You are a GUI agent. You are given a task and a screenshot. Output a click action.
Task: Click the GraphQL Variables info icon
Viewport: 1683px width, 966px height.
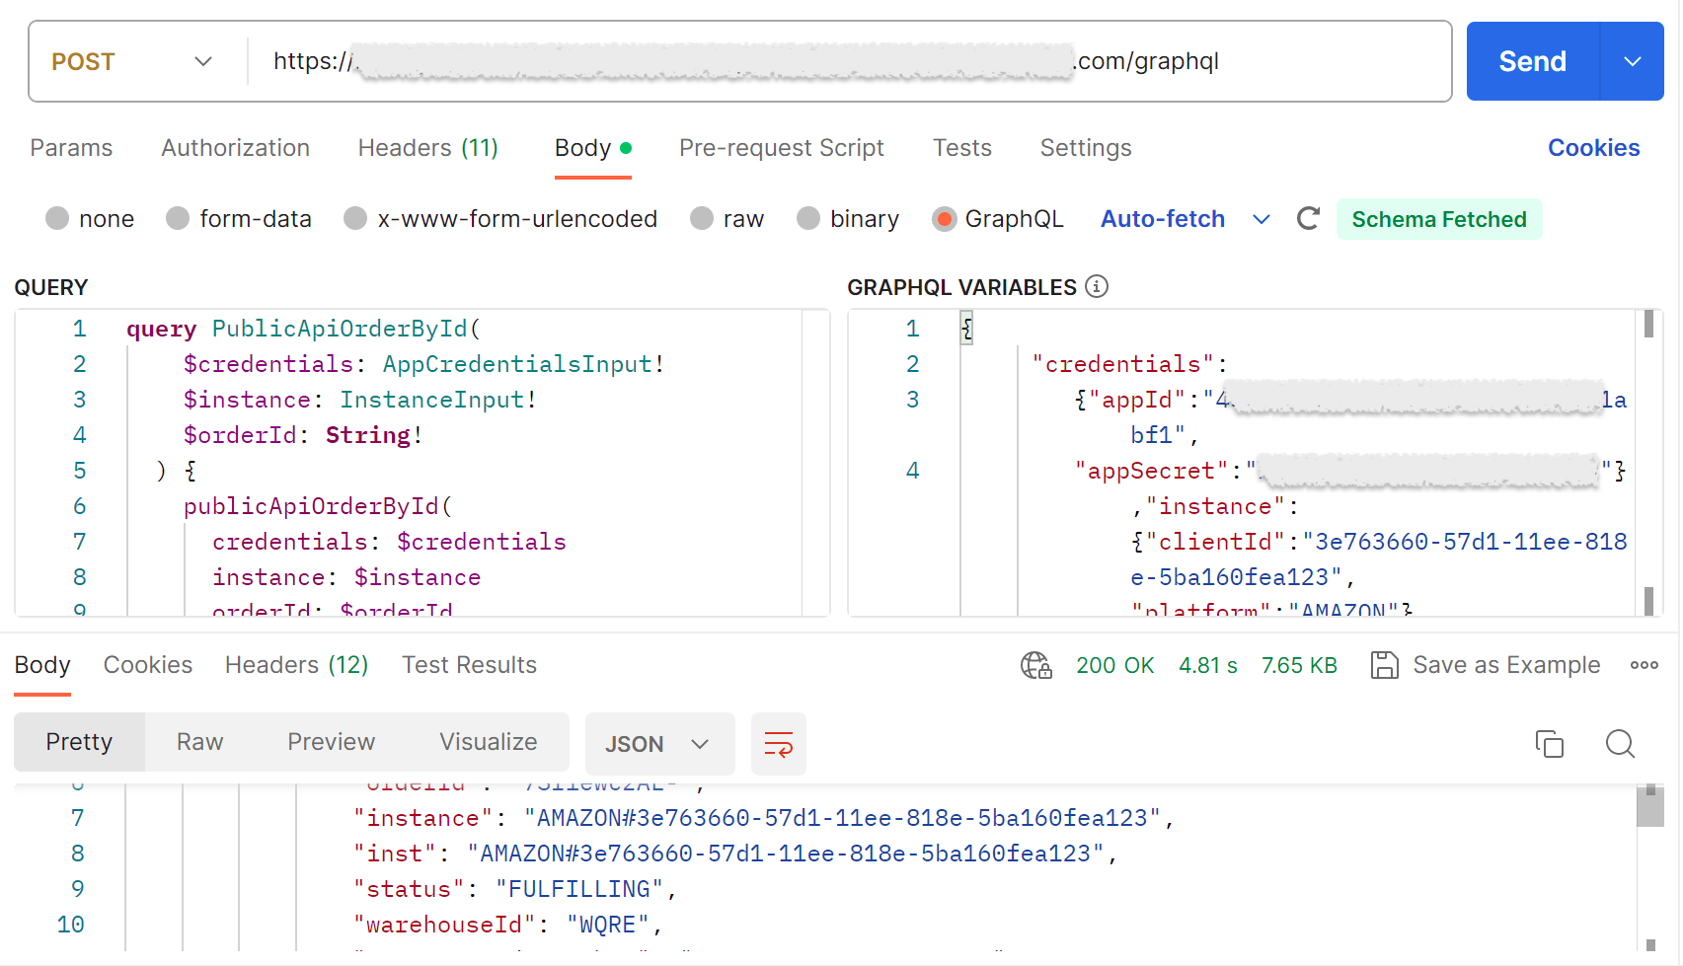1097,286
